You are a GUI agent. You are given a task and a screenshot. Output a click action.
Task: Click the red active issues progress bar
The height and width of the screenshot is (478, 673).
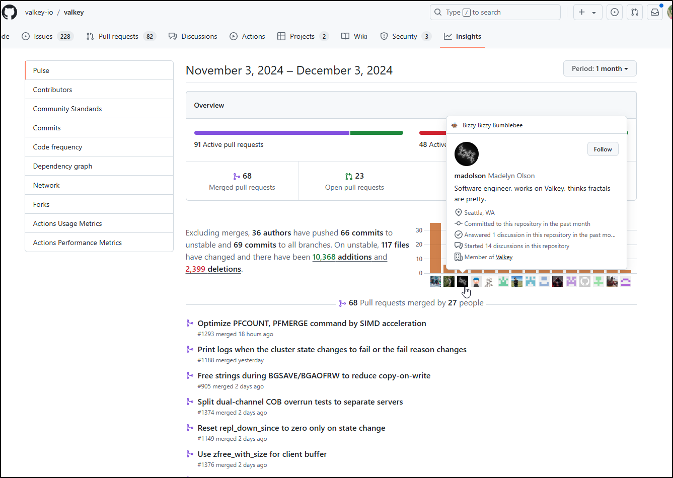pyautogui.click(x=432, y=133)
